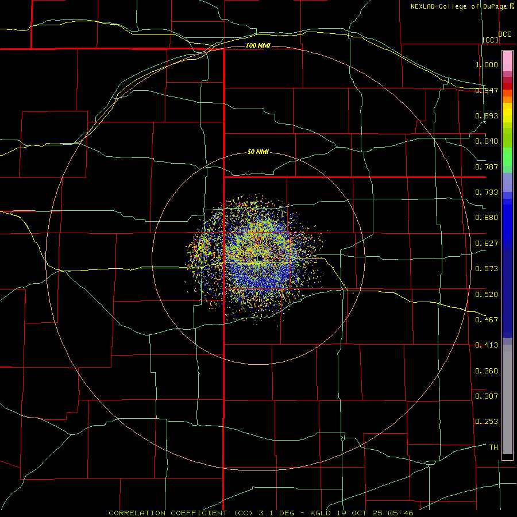Click the 0.573 color scale value
Image resolution: width=517 pixels, height=517 pixels.
pos(487,269)
